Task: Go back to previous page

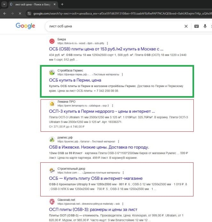Action: (5, 13)
